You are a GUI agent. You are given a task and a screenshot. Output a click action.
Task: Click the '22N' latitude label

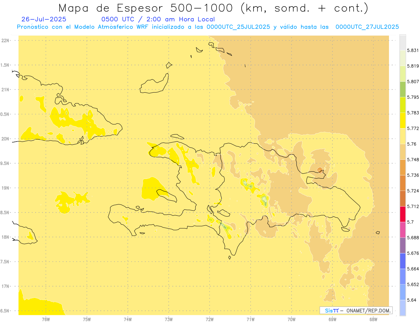(5, 41)
